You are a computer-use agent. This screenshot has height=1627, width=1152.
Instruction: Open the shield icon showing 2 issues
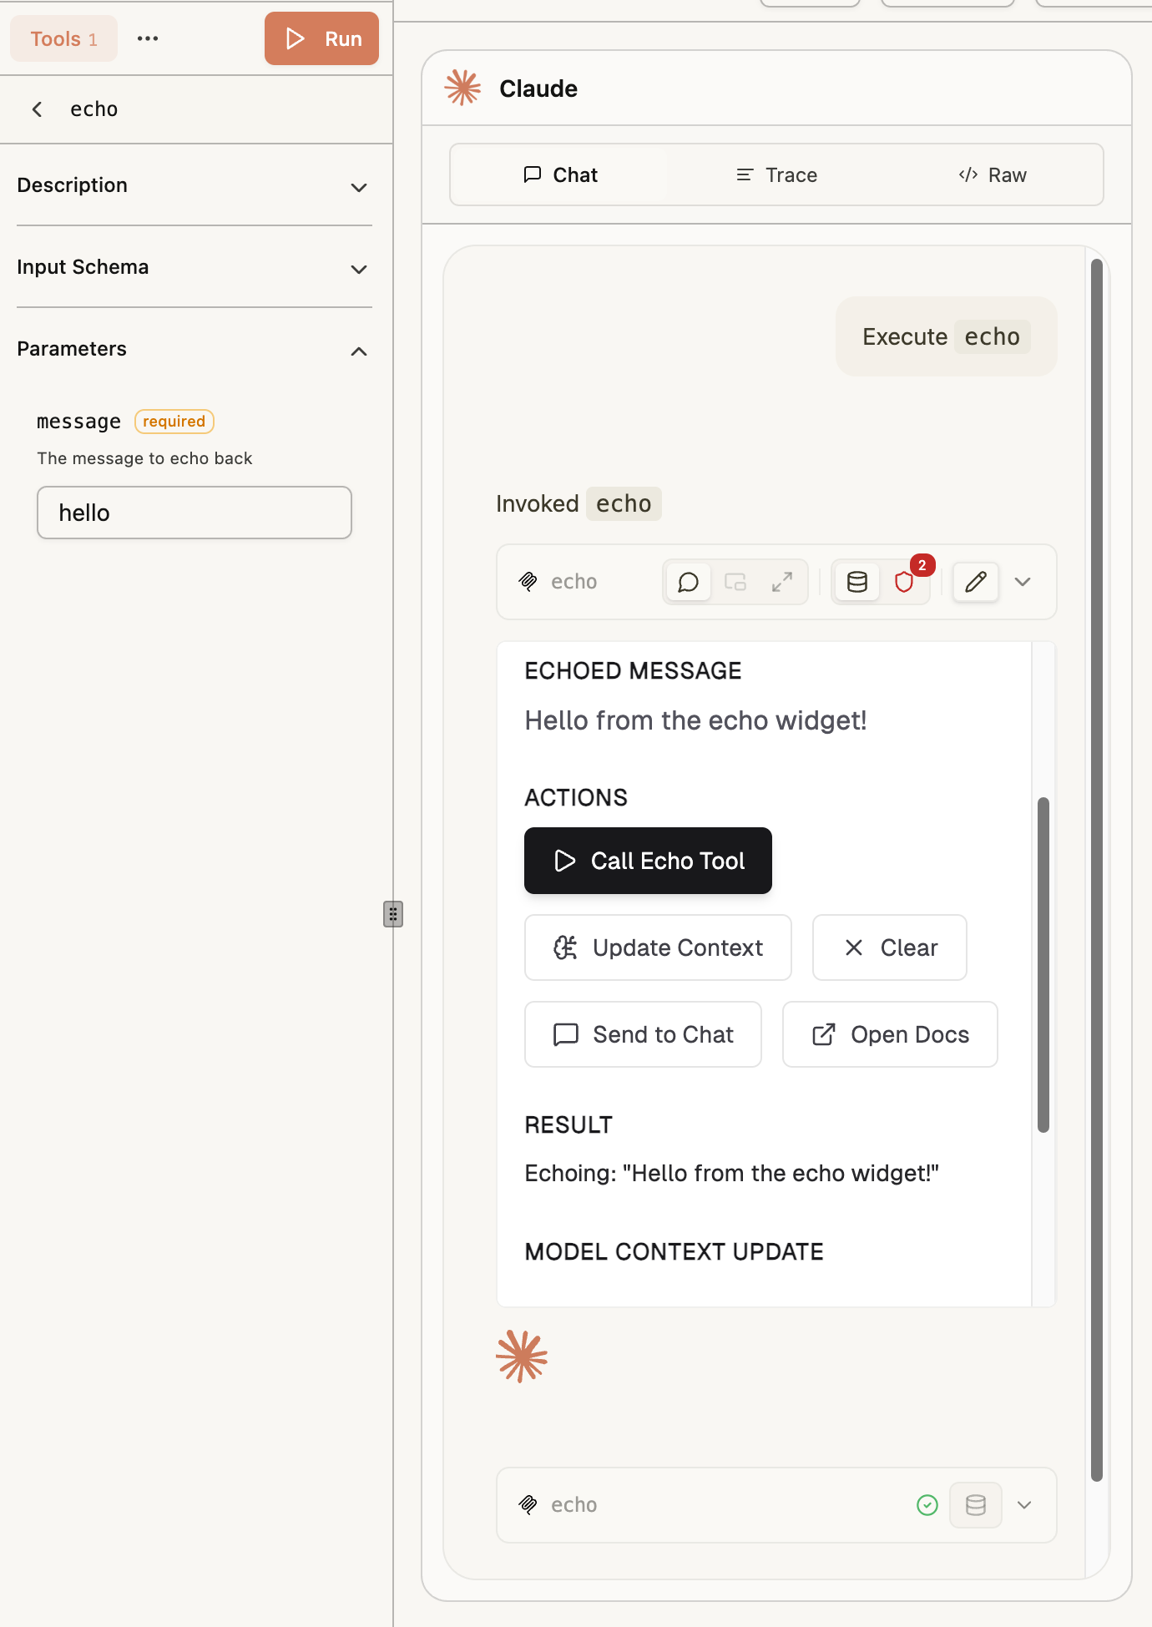[905, 582]
